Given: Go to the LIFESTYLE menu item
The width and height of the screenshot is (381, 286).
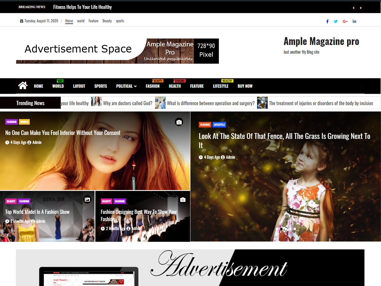Looking at the screenshot, I should click(x=221, y=86).
